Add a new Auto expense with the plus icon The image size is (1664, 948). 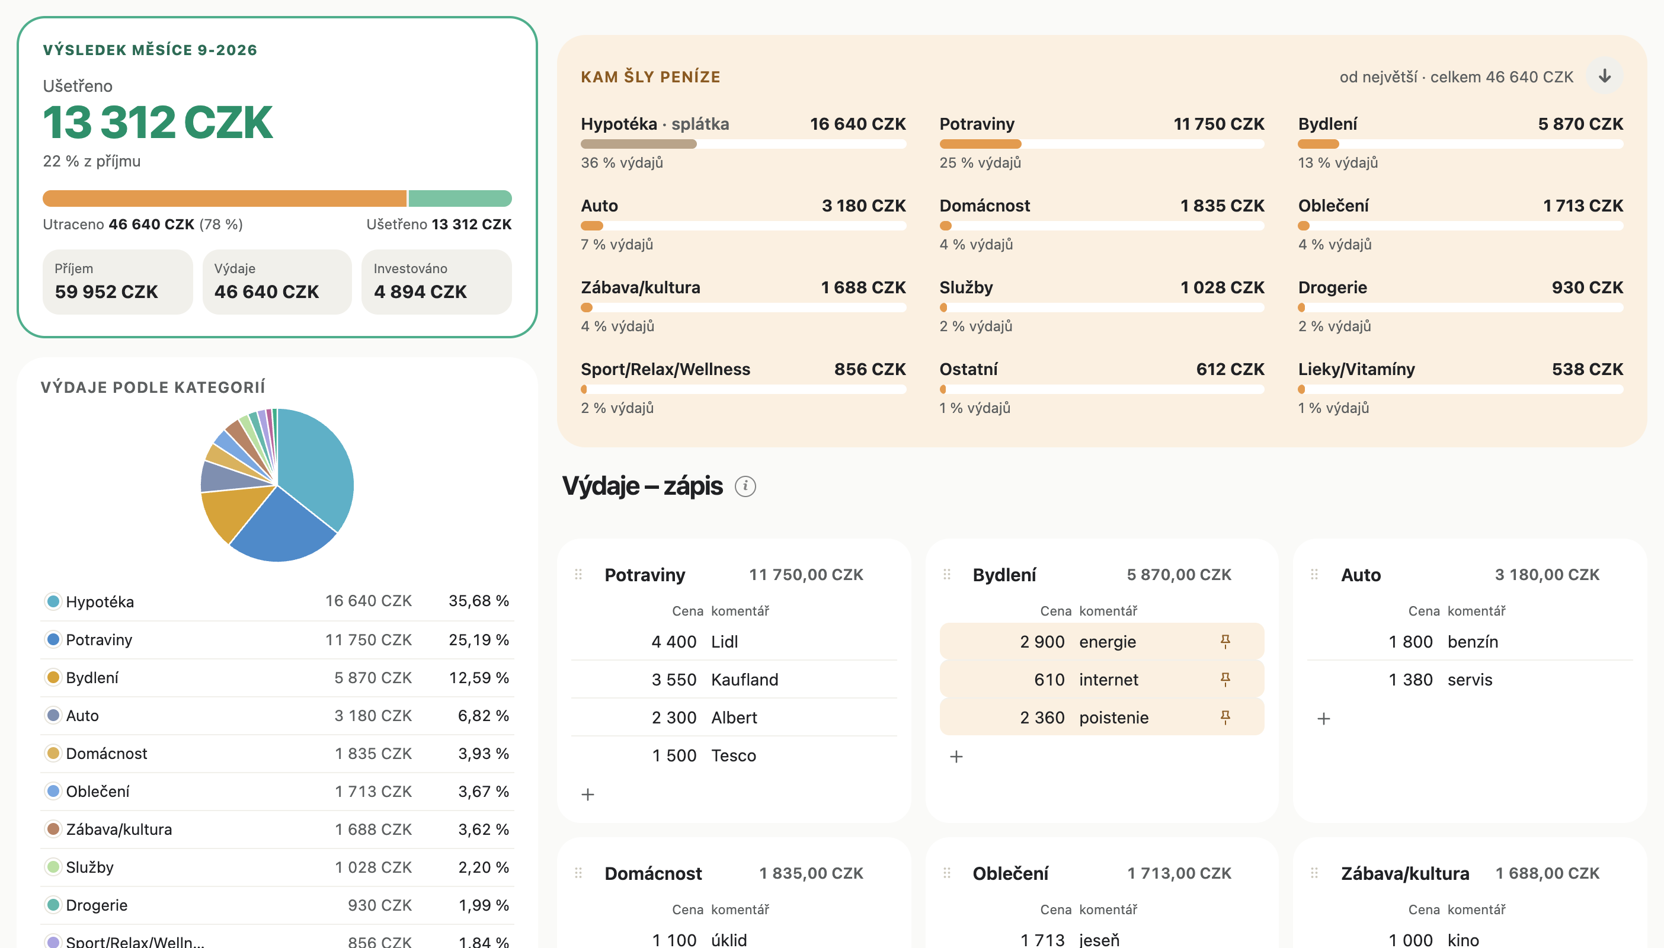pyautogui.click(x=1323, y=719)
